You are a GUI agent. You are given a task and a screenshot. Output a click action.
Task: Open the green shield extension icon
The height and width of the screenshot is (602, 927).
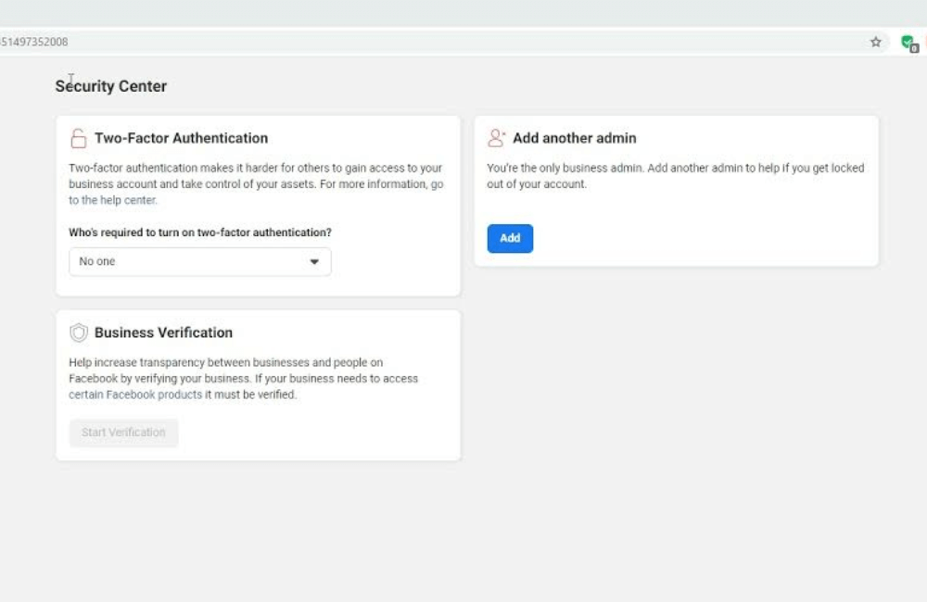coord(908,42)
